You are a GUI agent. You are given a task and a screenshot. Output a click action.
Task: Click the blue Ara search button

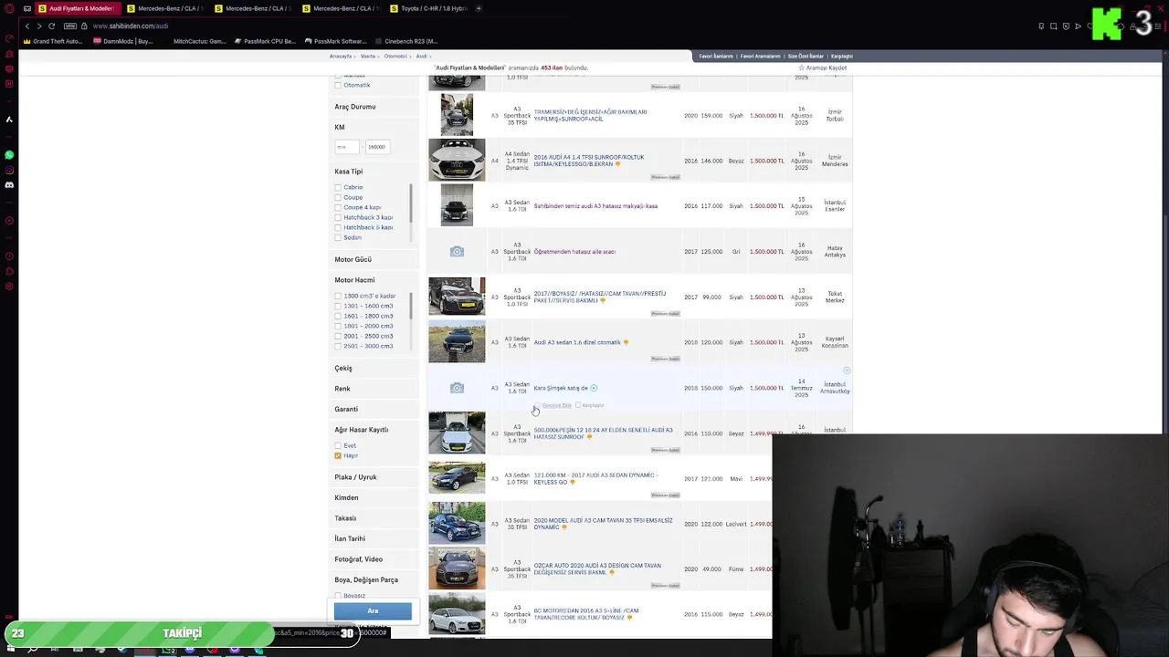point(373,611)
